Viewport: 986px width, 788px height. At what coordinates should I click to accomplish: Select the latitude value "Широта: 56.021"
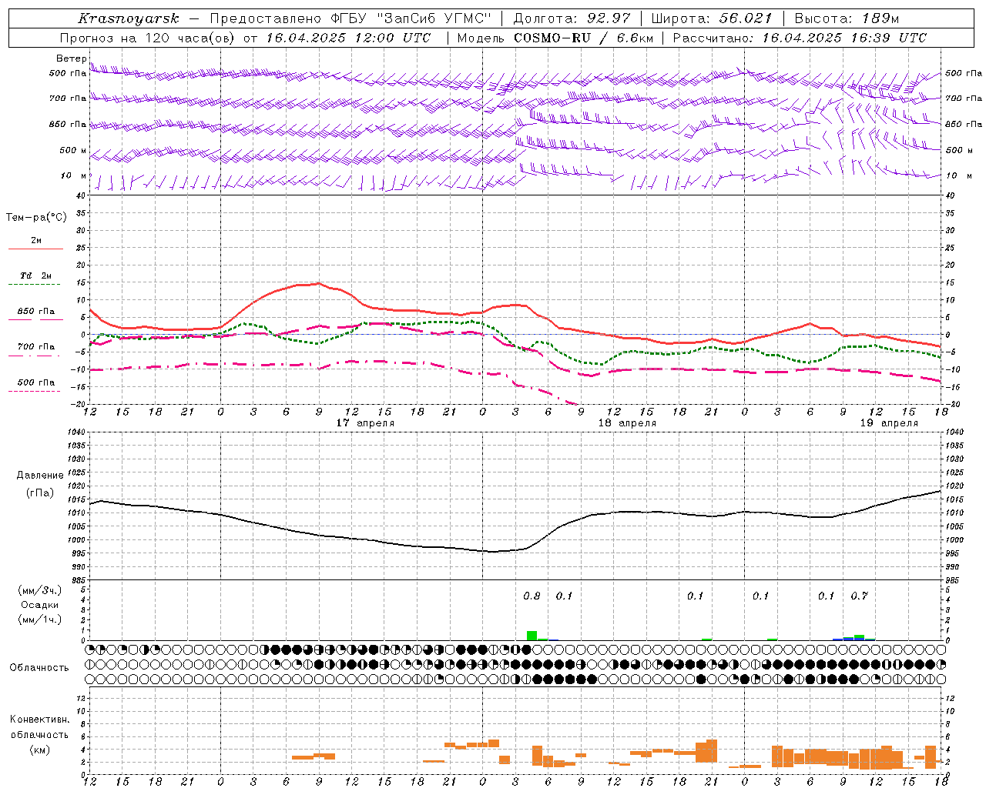tap(712, 18)
